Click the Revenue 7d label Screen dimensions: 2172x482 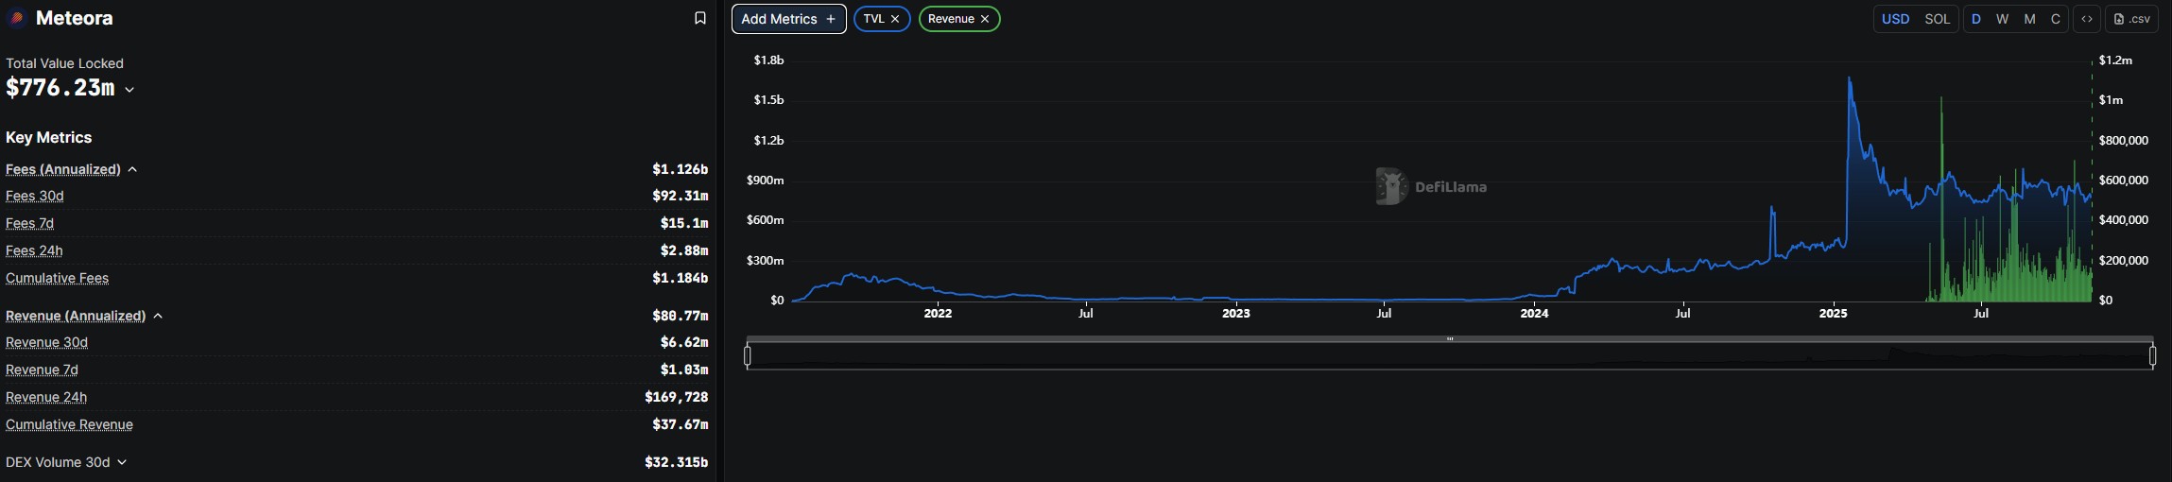coord(42,370)
